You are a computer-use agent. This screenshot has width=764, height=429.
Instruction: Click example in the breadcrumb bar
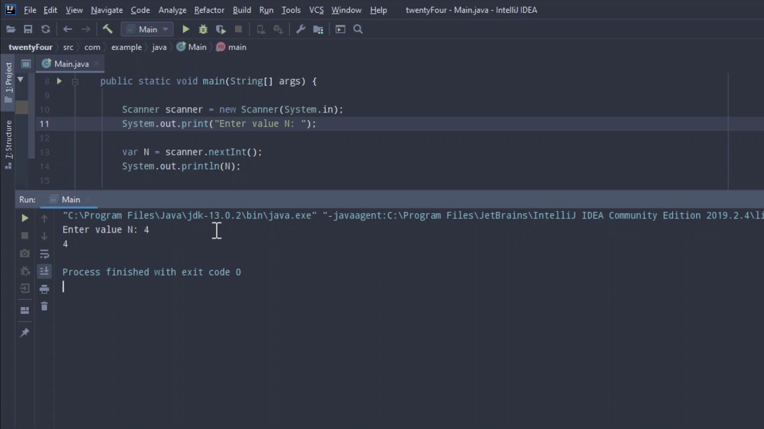click(x=126, y=47)
